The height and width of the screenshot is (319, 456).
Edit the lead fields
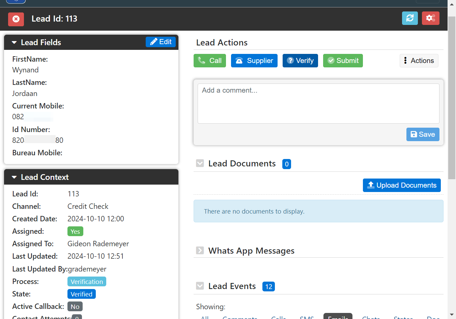pyautogui.click(x=161, y=42)
